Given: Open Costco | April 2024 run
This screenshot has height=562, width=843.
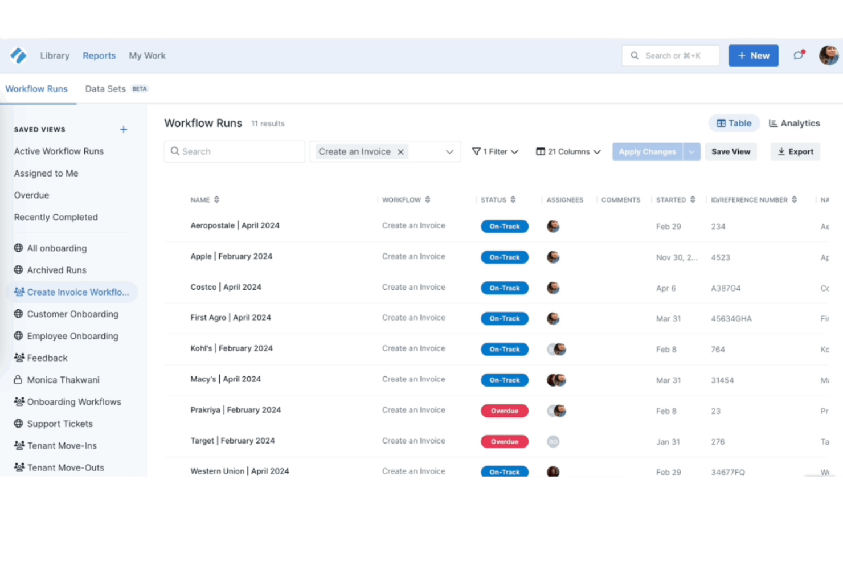Looking at the screenshot, I should 226,287.
